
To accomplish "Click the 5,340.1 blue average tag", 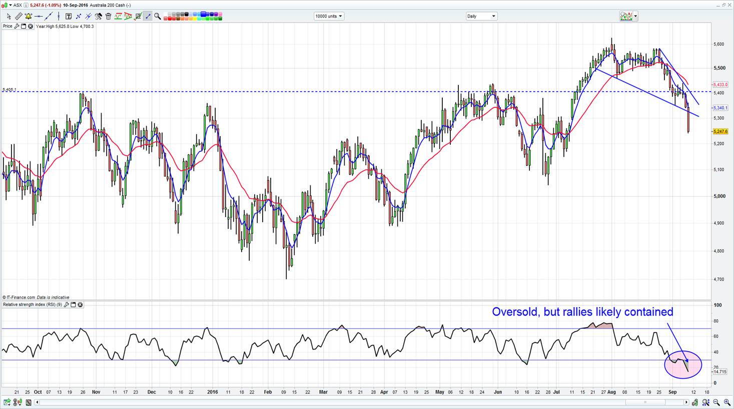I will tap(720, 108).
